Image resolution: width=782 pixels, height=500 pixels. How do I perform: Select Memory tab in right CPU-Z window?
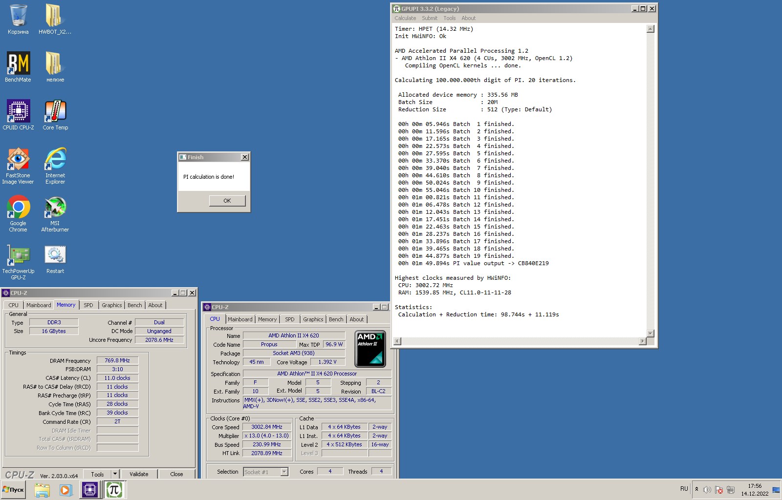tap(267, 319)
